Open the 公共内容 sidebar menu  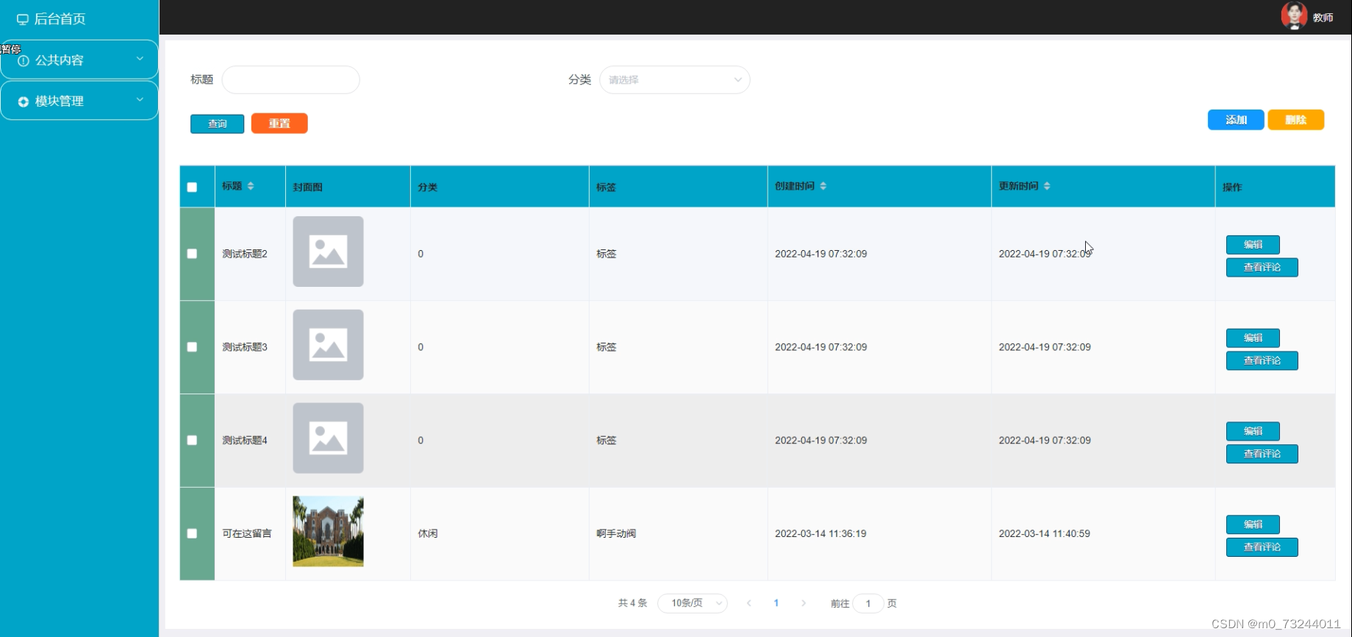(x=79, y=60)
